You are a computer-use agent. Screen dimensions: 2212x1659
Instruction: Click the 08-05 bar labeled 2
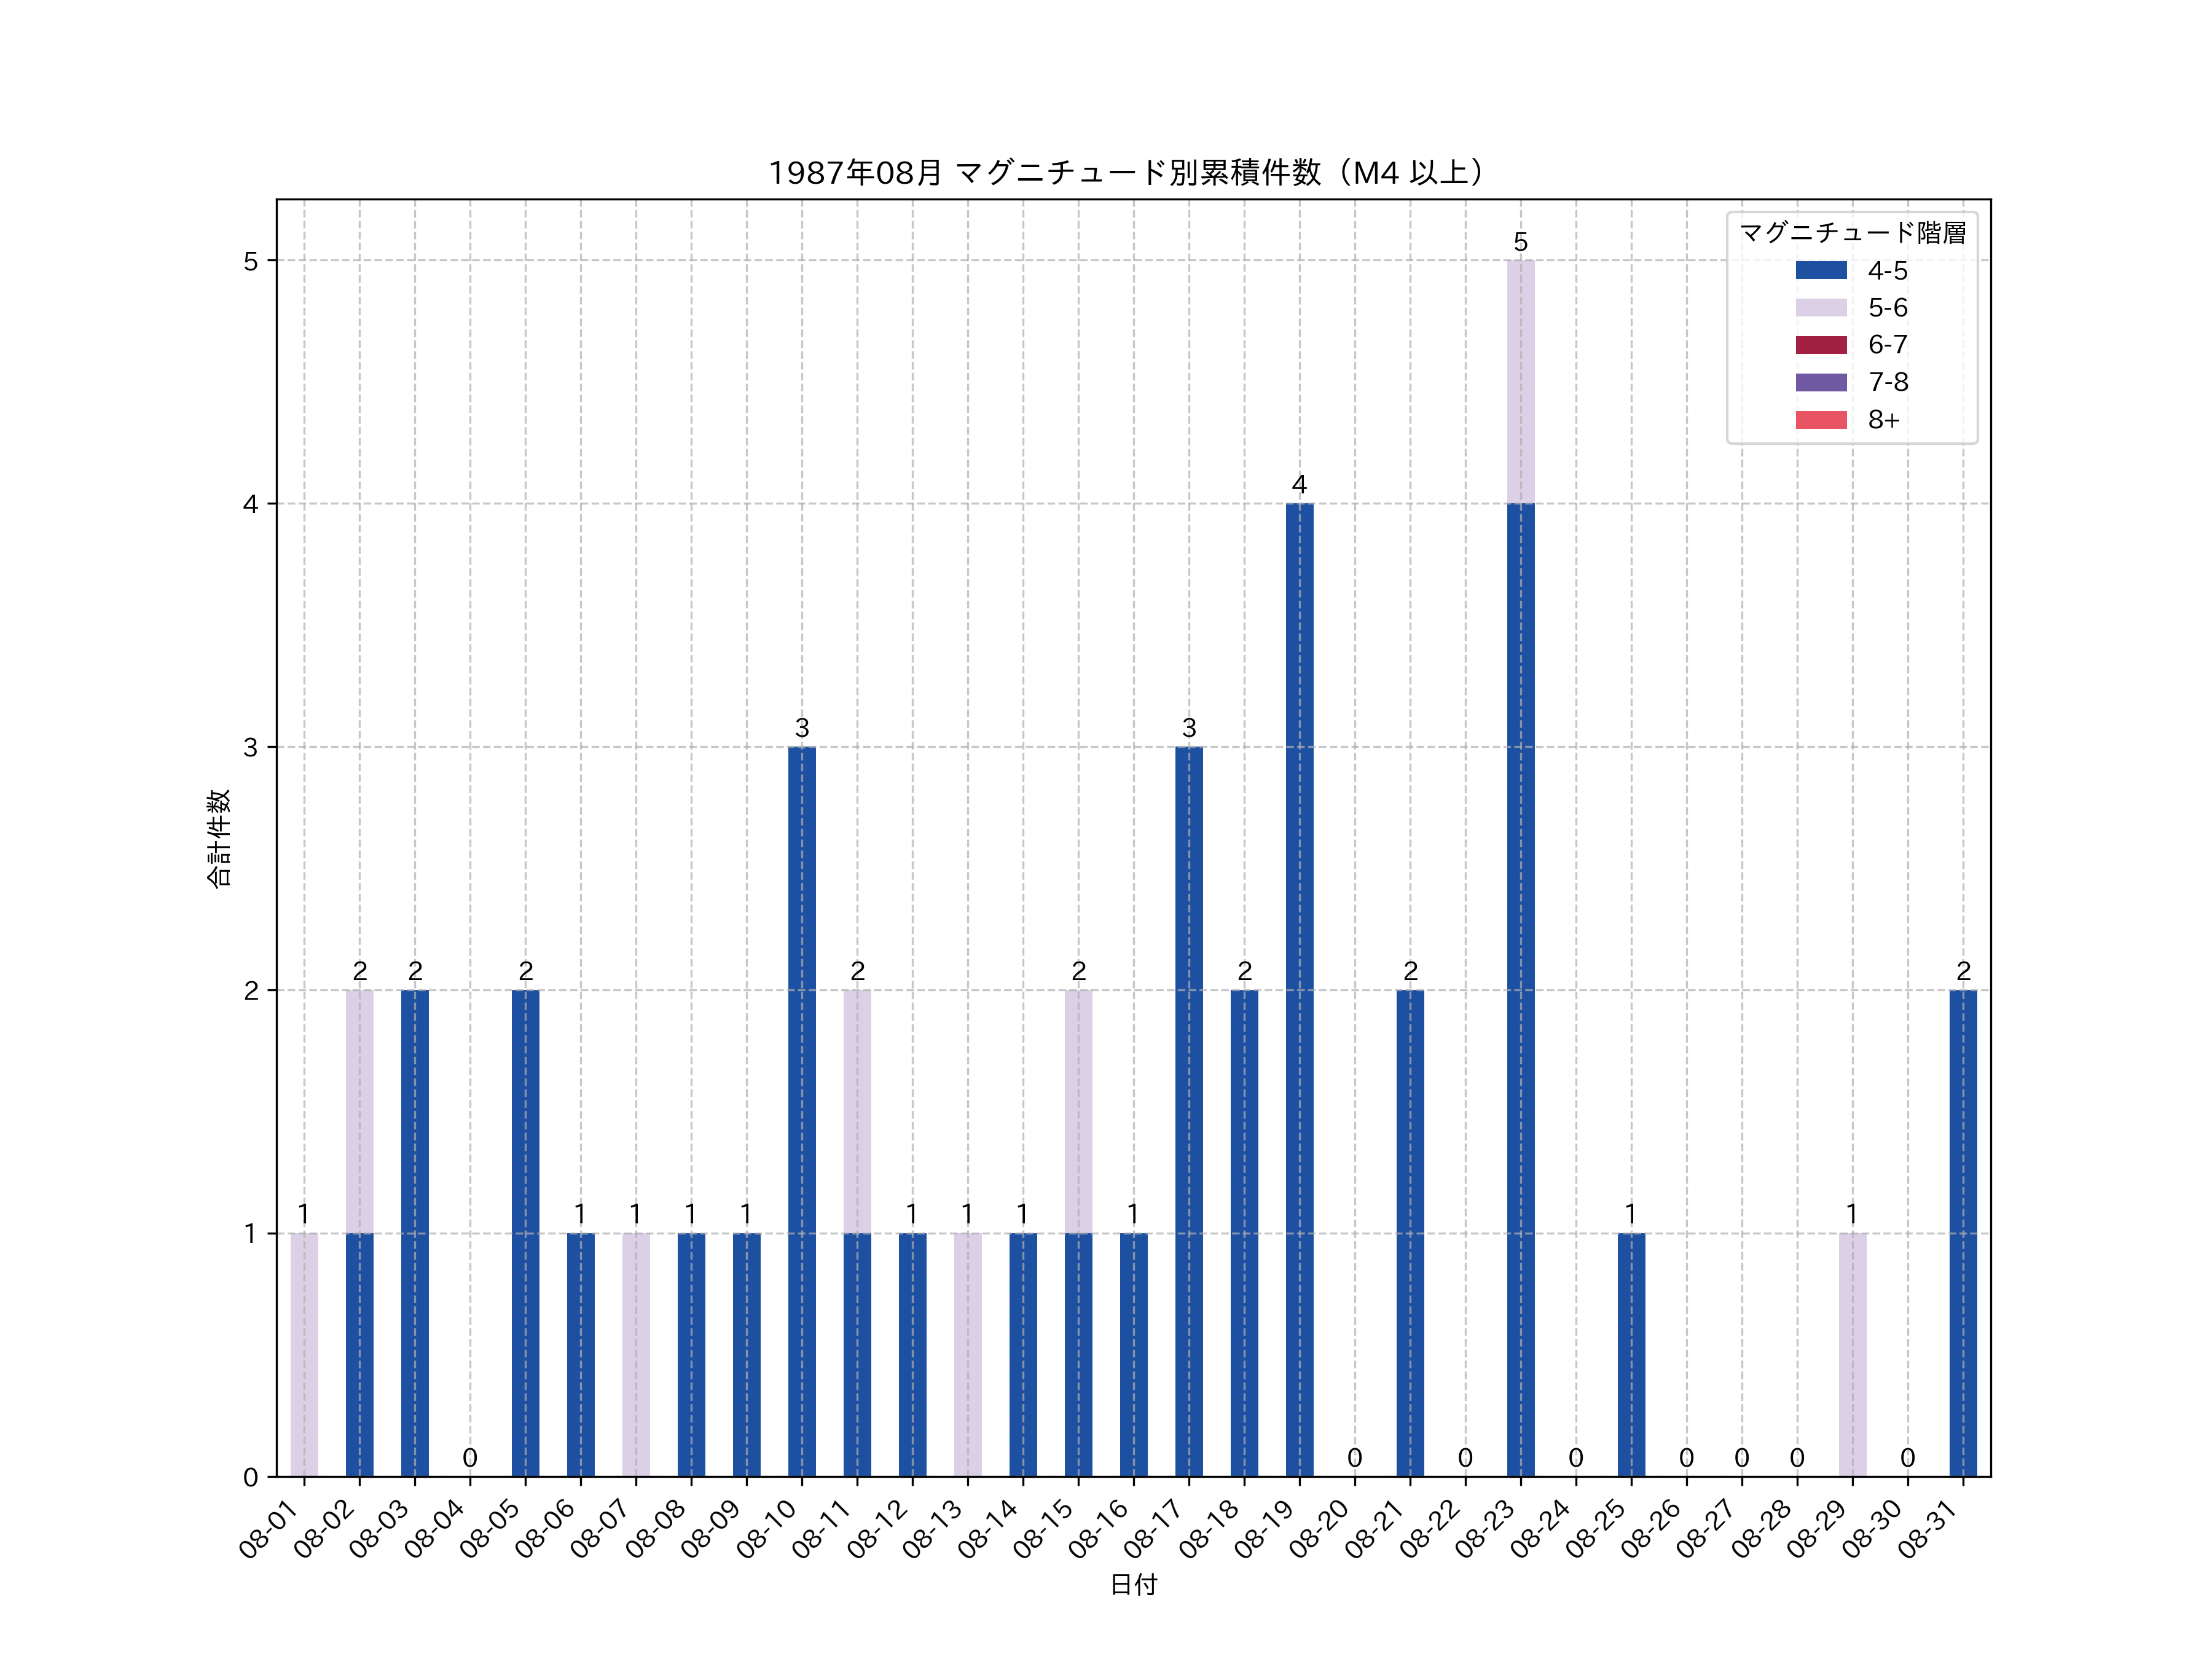525,1233
